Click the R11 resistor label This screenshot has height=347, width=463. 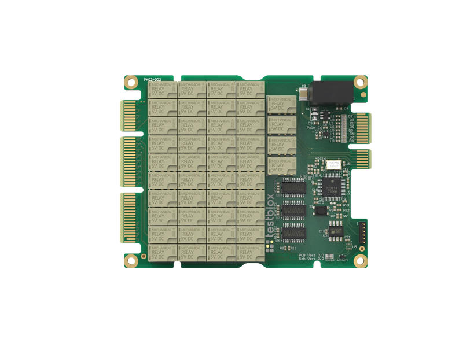click(293, 248)
